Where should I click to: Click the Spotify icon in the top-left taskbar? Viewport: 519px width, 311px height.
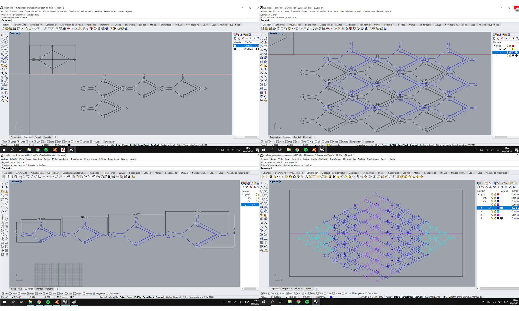coord(46,150)
